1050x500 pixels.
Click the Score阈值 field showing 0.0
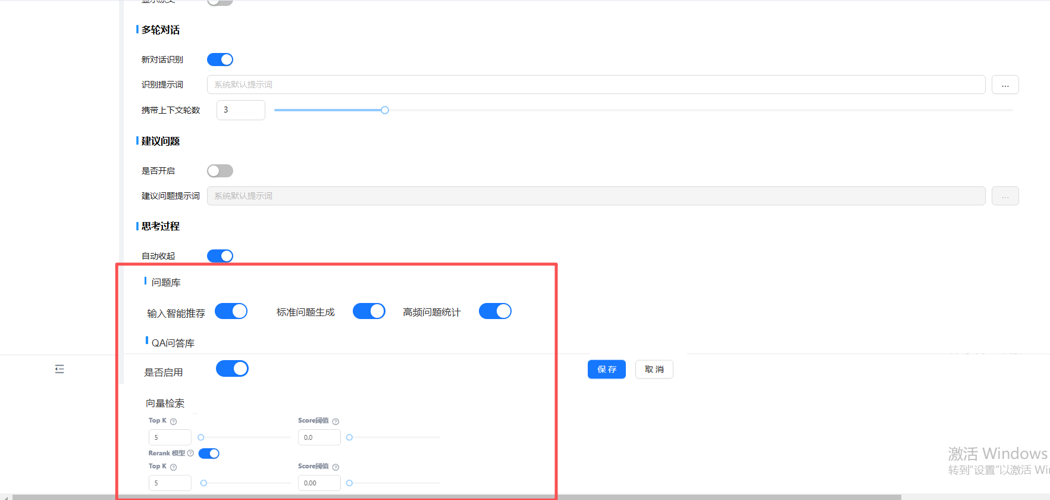tap(319, 437)
